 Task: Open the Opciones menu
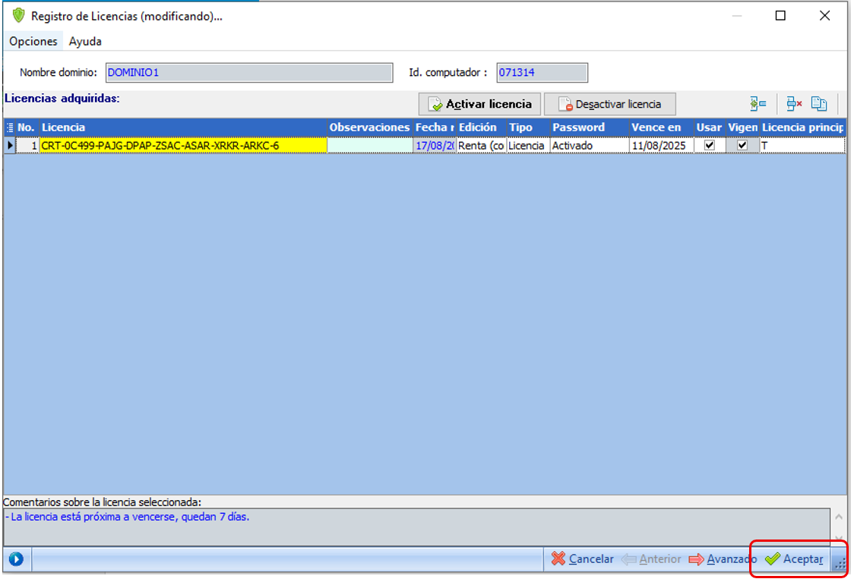(33, 42)
